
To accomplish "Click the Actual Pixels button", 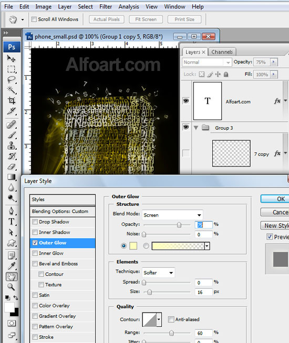I will (x=107, y=19).
